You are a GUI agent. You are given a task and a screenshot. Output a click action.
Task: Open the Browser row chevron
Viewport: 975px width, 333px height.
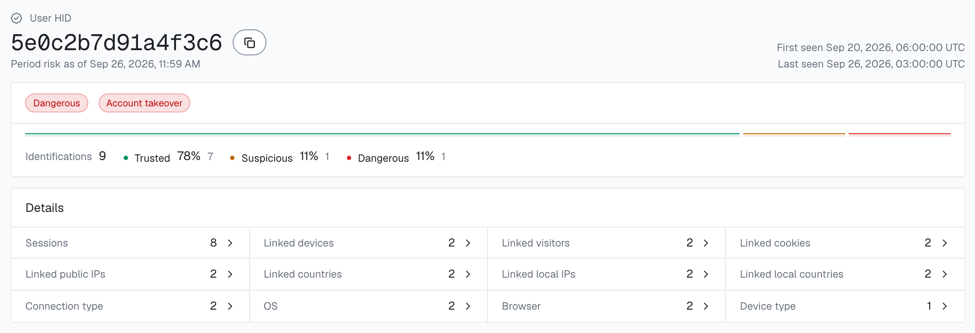coord(706,306)
